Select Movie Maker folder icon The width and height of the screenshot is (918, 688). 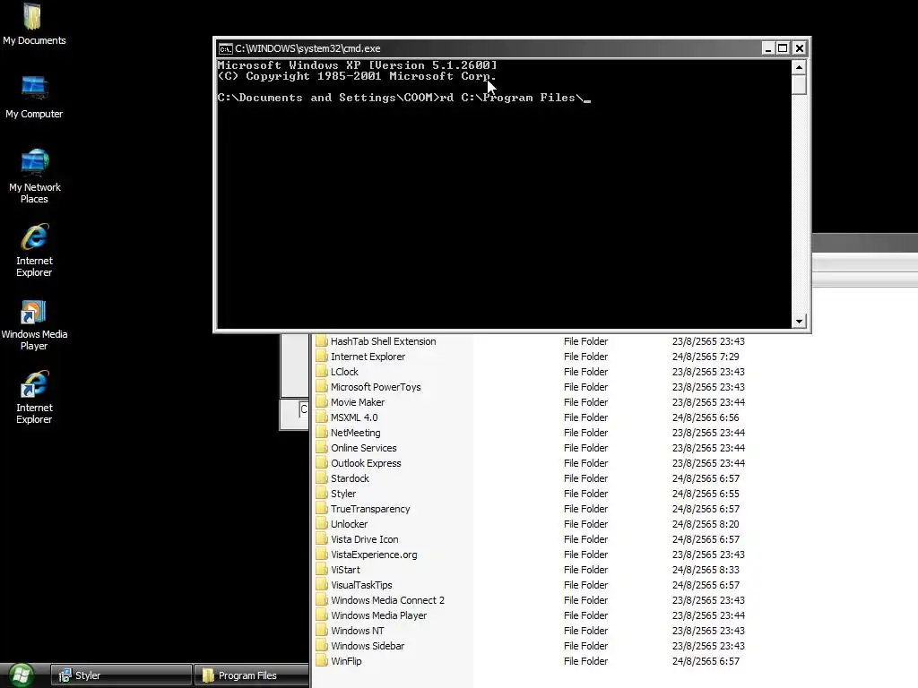(x=322, y=402)
